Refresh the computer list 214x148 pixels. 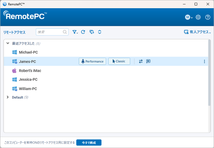[83, 32]
